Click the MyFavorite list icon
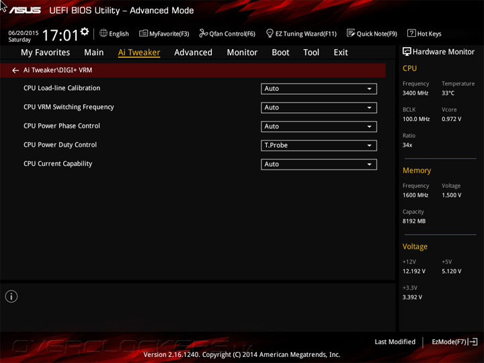The image size is (484, 363). click(x=143, y=33)
